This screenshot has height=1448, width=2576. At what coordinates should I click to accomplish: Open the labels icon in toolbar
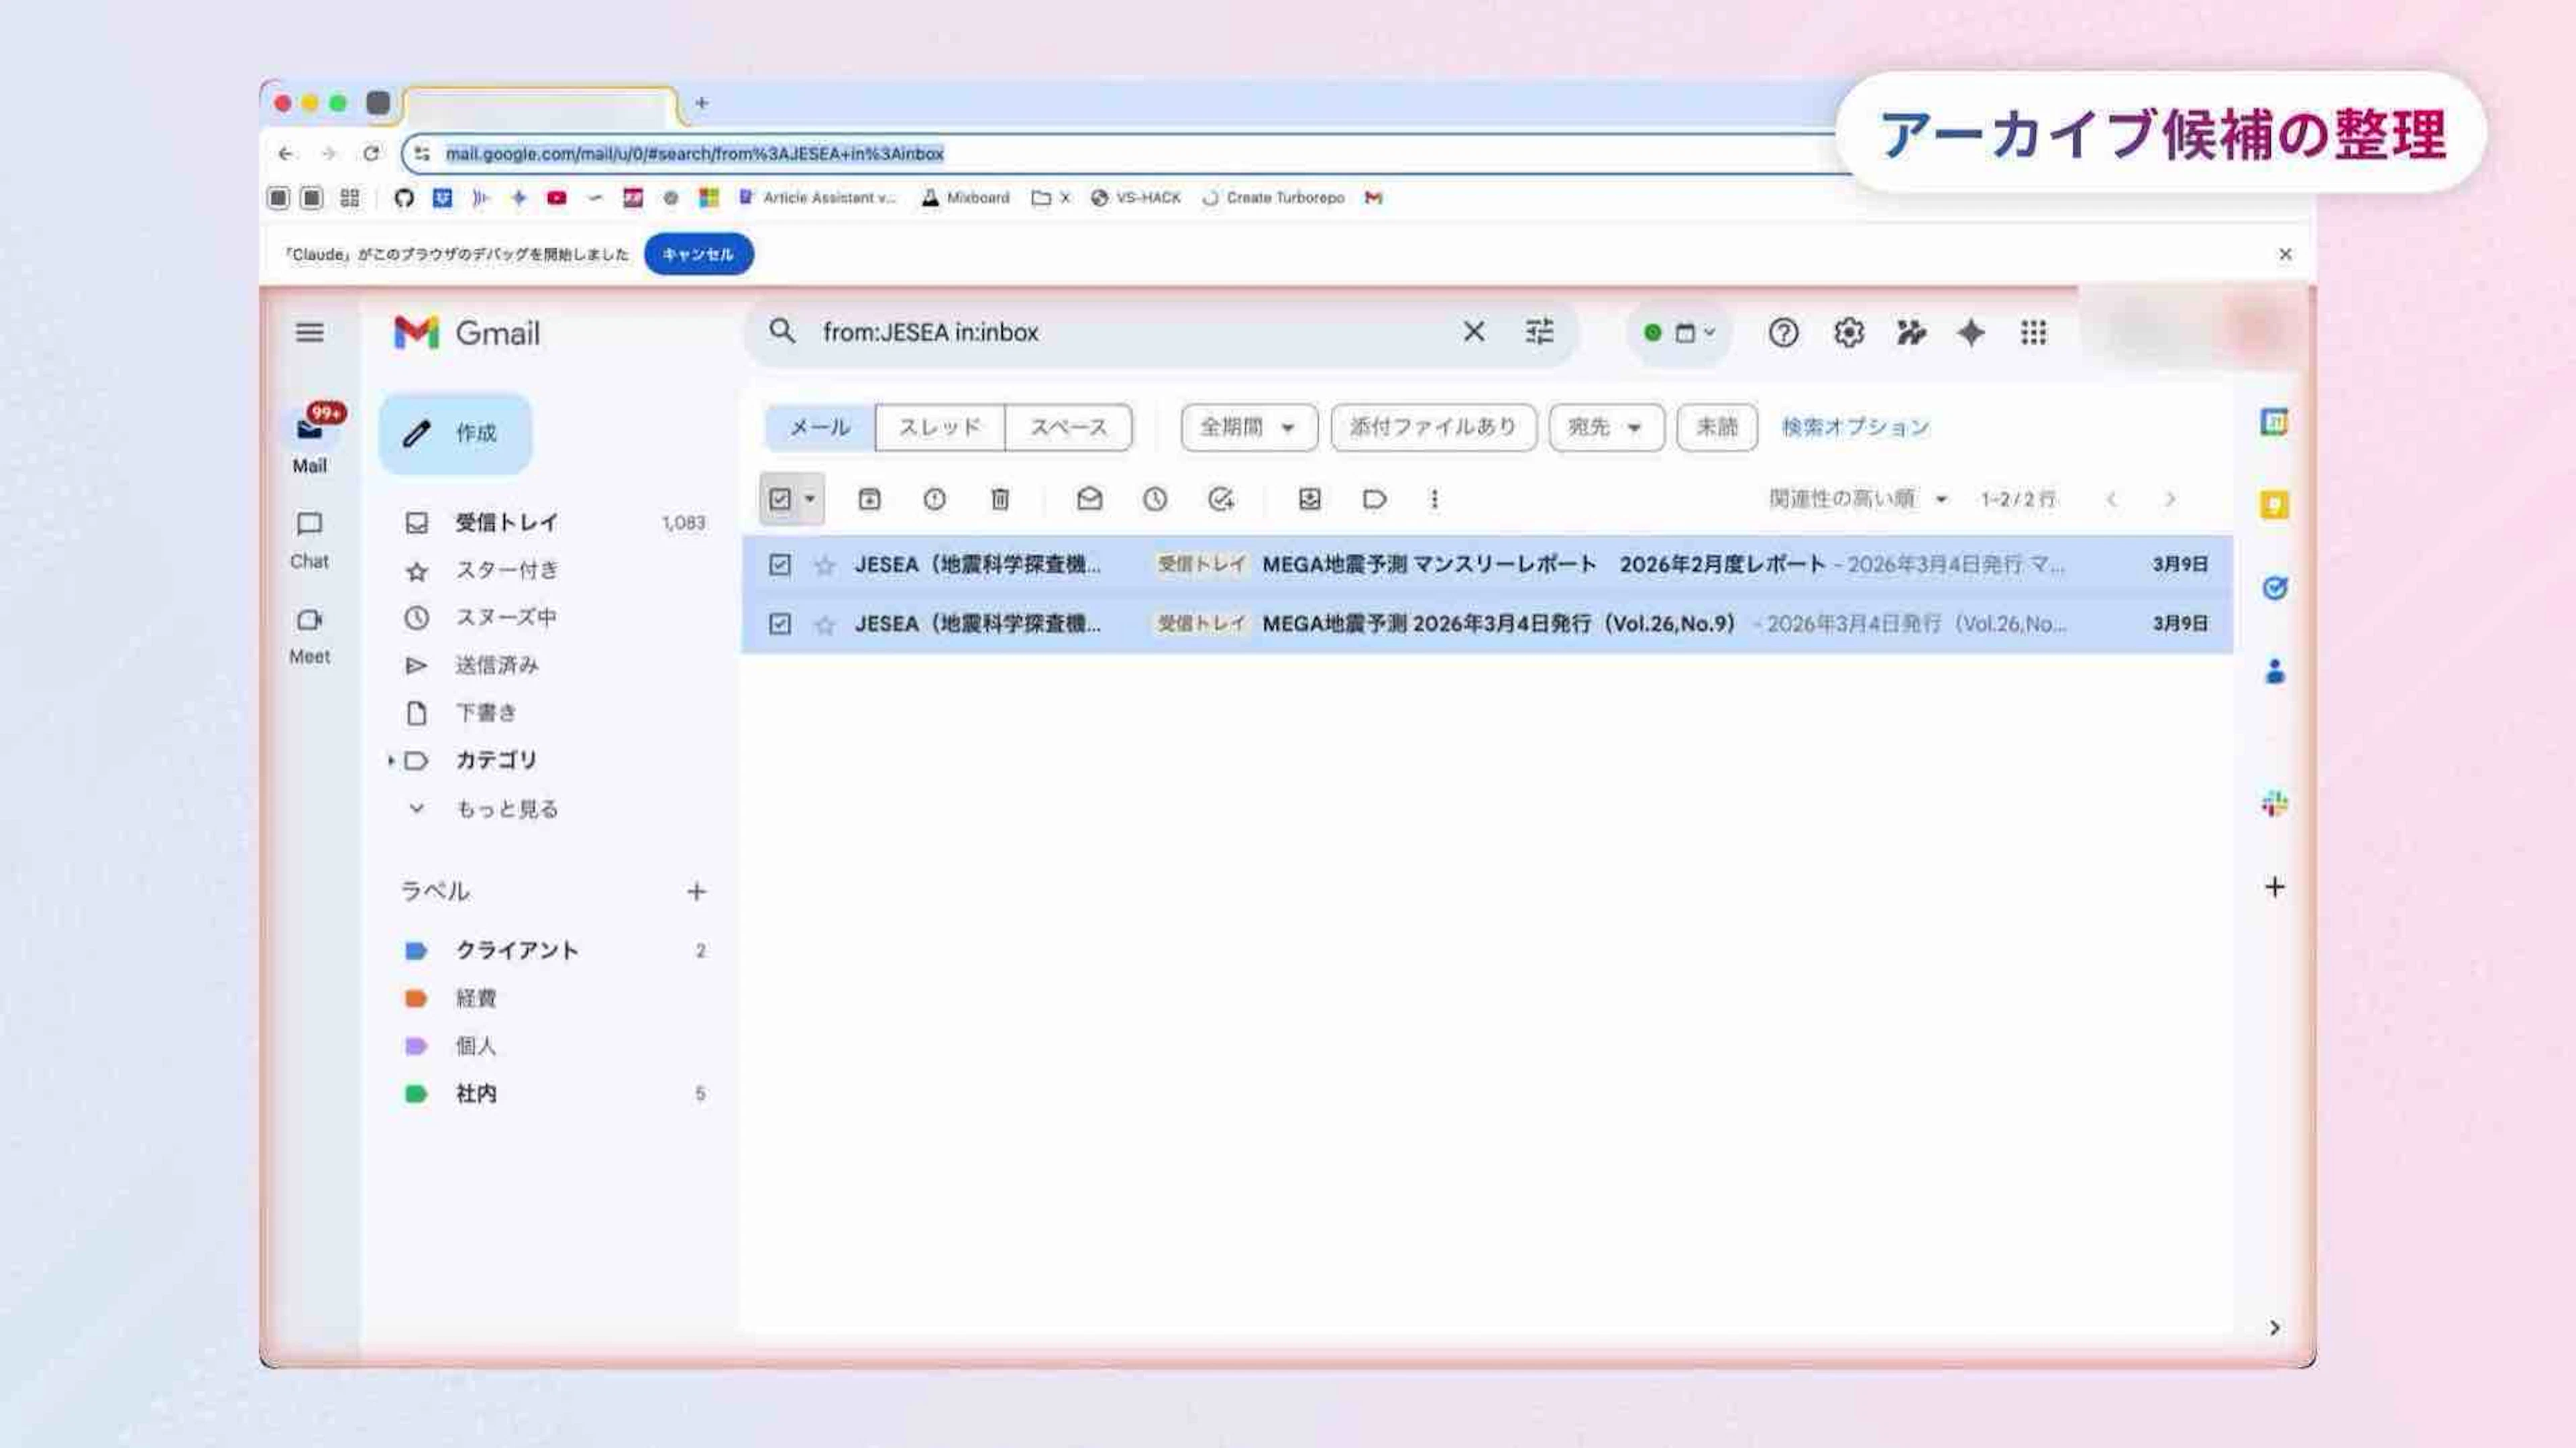click(1374, 499)
